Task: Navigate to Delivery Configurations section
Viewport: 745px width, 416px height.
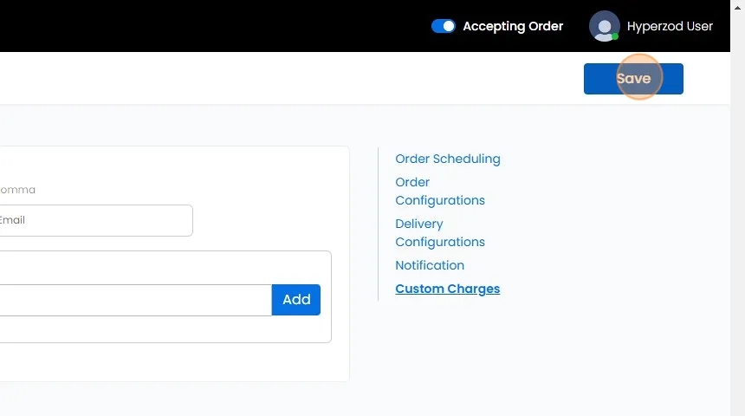Action: click(439, 233)
